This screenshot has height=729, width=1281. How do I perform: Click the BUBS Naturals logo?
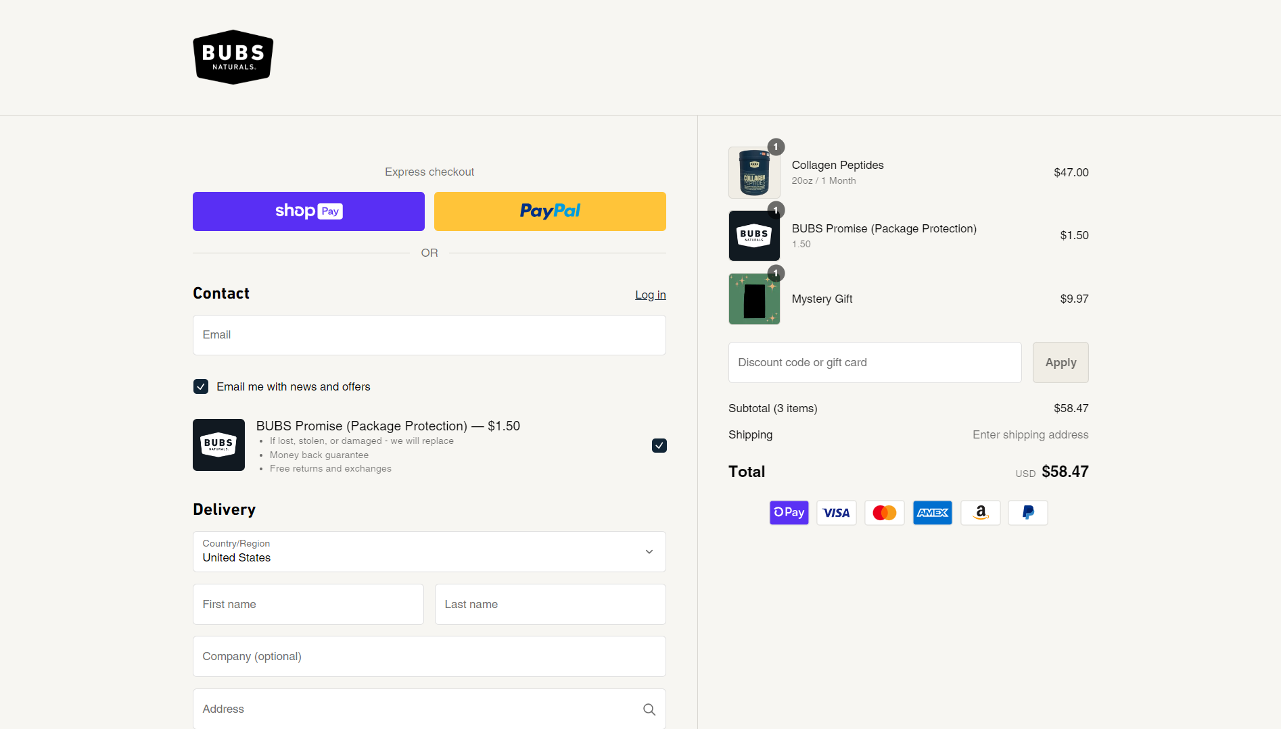click(x=233, y=57)
